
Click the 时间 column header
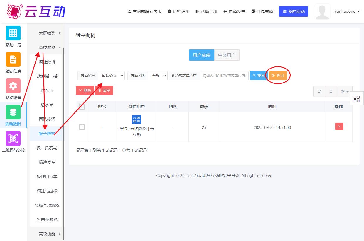coord(272,107)
